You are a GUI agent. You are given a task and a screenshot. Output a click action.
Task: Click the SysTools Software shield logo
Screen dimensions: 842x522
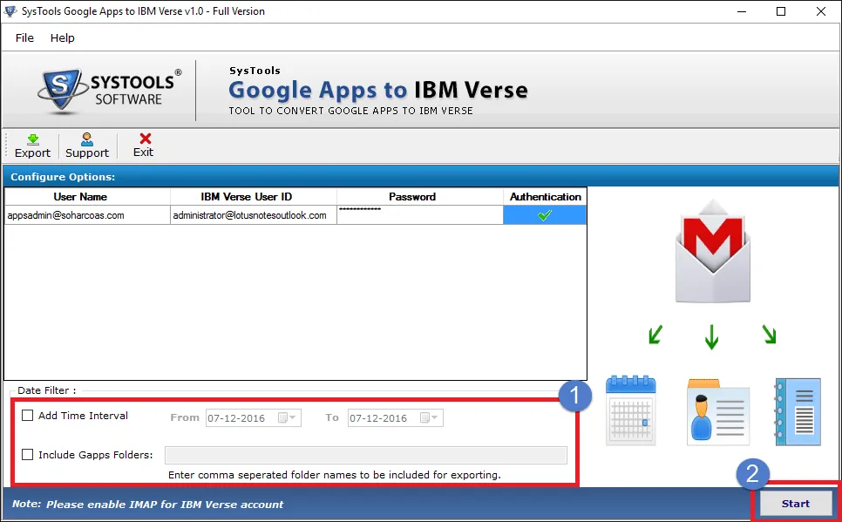pos(62,91)
